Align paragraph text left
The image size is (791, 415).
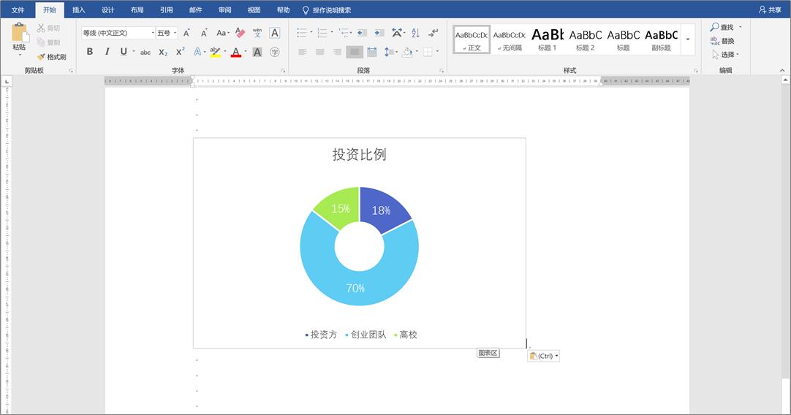click(x=302, y=52)
